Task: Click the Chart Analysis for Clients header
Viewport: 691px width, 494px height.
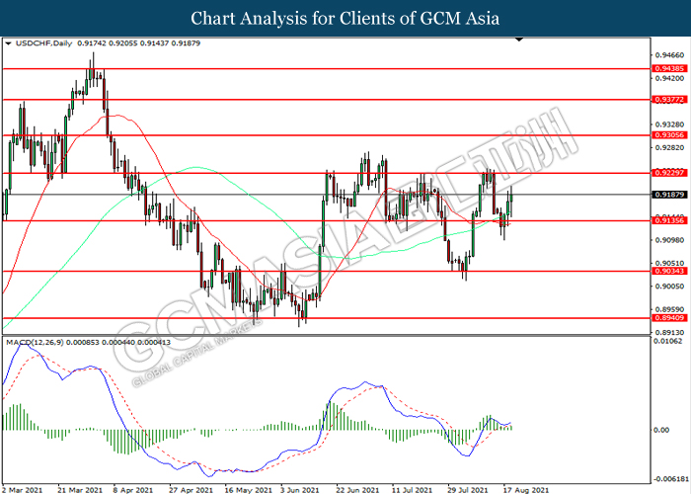Action: [x=345, y=18]
